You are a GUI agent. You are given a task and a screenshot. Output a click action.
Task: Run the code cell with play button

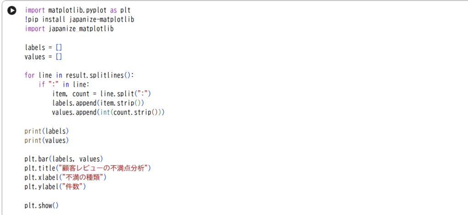pyautogui.click(x=12, y=10)
